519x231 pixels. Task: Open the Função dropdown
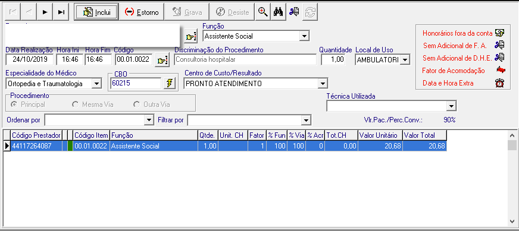[304, 36]
